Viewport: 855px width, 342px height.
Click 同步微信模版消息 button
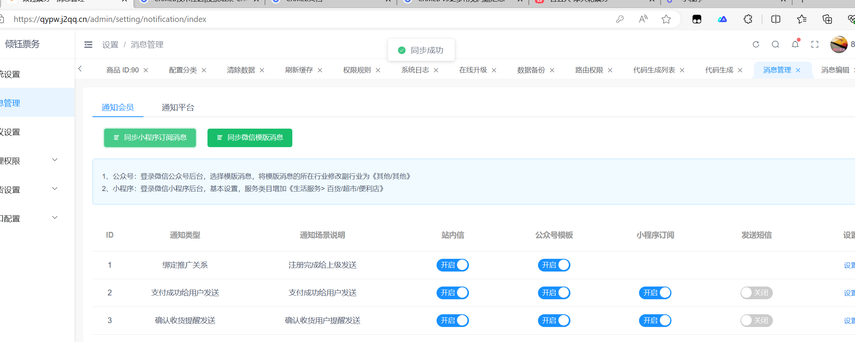(x=250, y=138)
